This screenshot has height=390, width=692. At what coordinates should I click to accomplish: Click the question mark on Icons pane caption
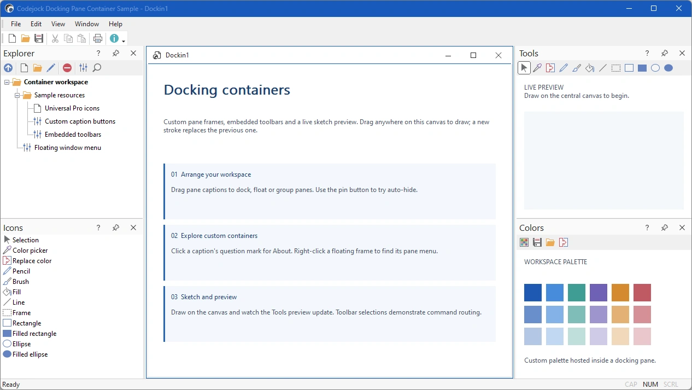(x=98, y=228)
